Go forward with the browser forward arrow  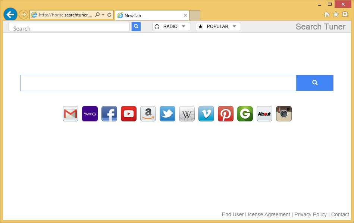point(23,15)
